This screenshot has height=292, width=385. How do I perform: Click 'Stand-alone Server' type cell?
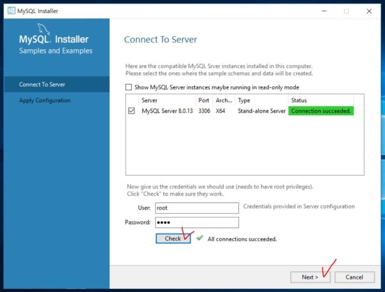click(x=262, y=111)
